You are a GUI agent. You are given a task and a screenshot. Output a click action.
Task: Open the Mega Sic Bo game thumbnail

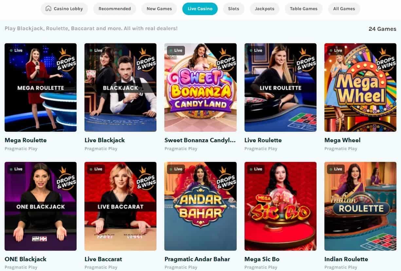pos(281,206)
